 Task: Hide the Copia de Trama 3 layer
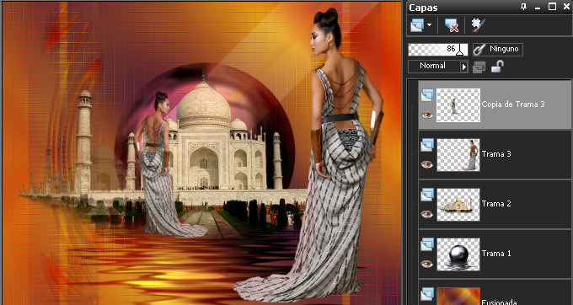[426, 115]
